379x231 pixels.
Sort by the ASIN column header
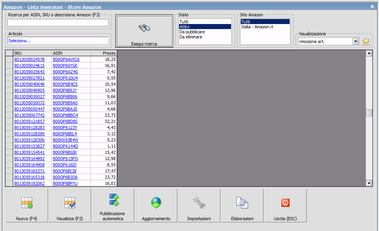(71, 53)
